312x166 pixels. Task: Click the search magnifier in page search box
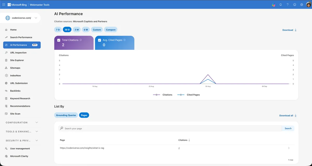tap(61, 128)
